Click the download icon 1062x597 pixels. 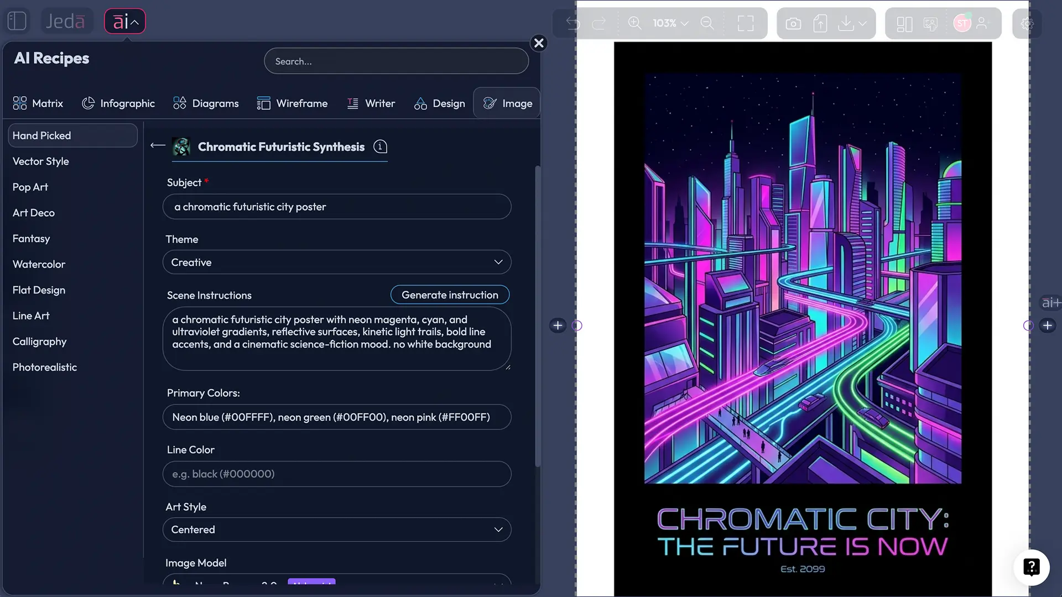coord(846,23)
